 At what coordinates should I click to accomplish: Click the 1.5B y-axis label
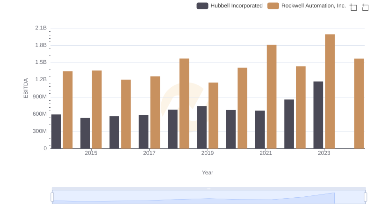tap(41, 62)
